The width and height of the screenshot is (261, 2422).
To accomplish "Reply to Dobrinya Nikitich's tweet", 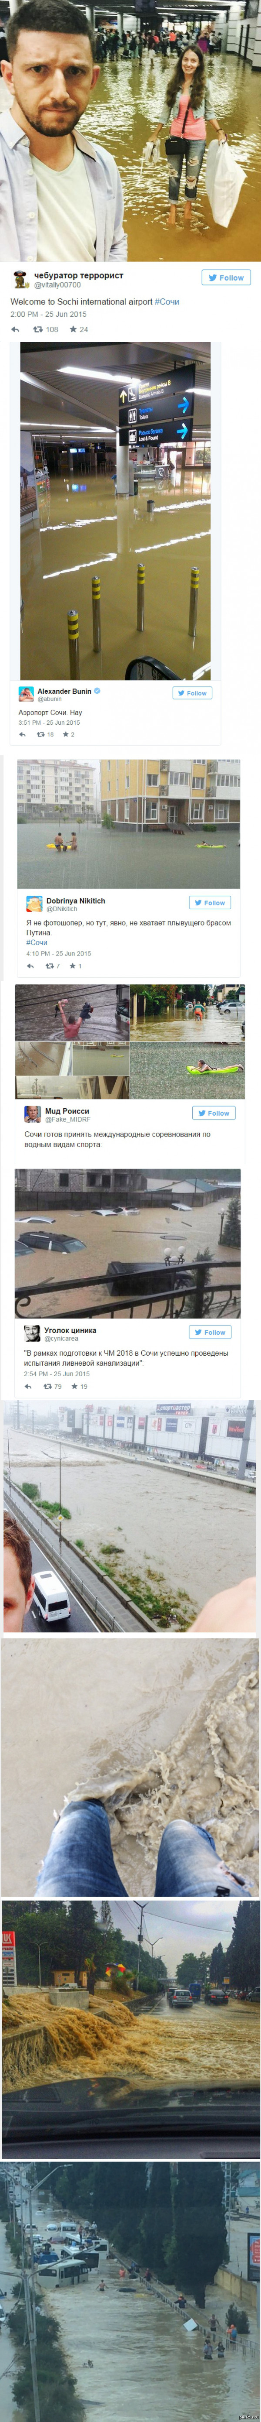I will click(x=30, y=966).
